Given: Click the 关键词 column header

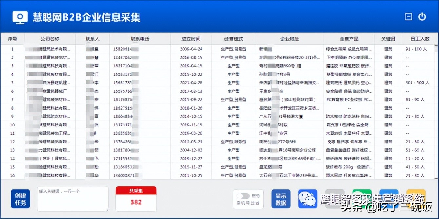Looking at the screenshot, I should coord(388,39).
